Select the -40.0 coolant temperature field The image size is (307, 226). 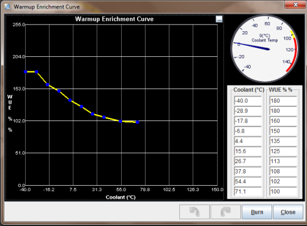(x=248, y=101)
